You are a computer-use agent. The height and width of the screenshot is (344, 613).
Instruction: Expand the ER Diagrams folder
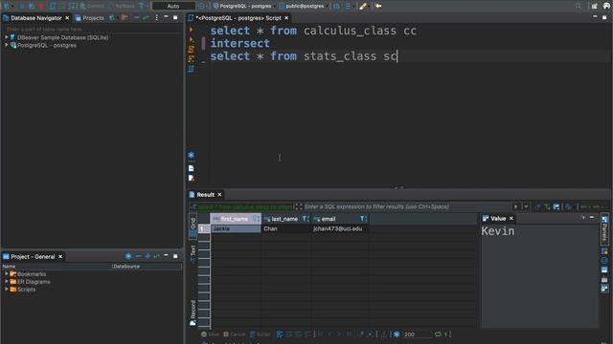tap(7, 282)
